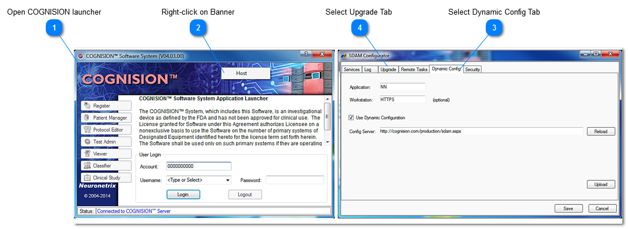This screenshot has height=229, width=628.
Task: Click the Reload button
Action: point(601,131)
